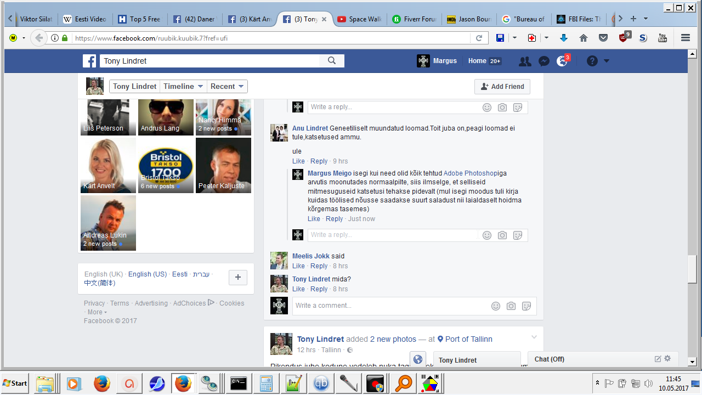Open the Firefox list all tabs dropdown
The image size is (702, 395).
(646, 19)
